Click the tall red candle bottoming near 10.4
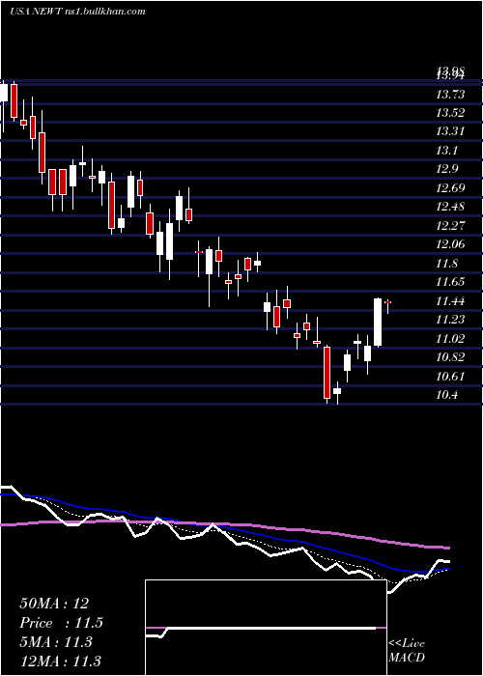This screenshot has width=483, height=676. pyautogui.click(x=327, y=373)
